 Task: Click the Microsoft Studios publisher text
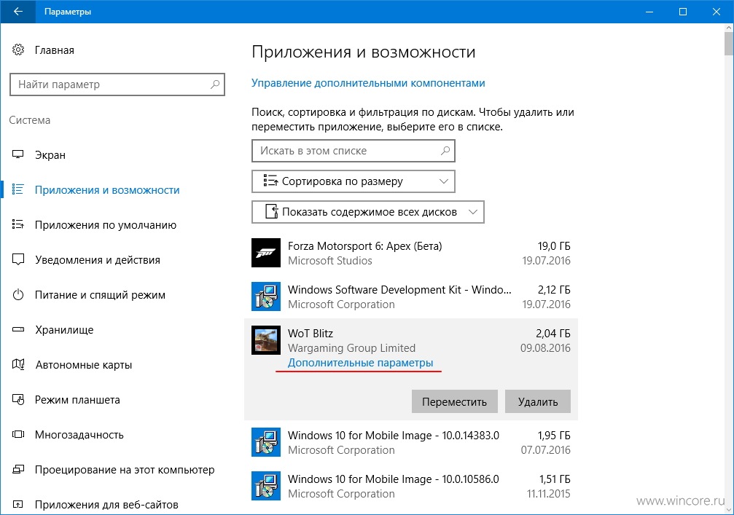pos(330,261)
